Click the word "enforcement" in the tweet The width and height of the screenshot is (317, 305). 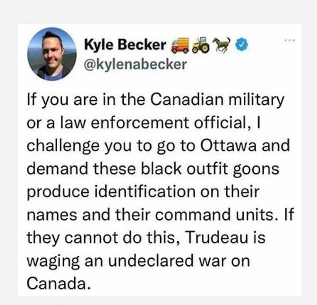[140, 122]
